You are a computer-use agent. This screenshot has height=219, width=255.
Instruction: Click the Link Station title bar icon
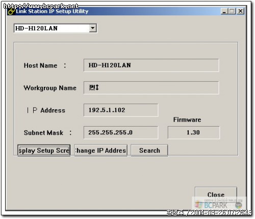(x=11, y=12)
